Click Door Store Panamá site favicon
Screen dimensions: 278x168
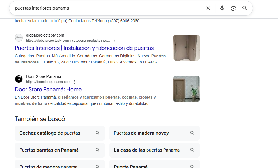[19, 79]
